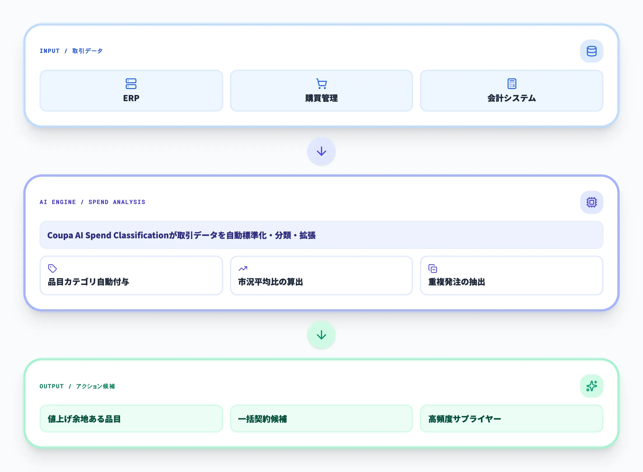
Task: Click the AI ENGINE / SPEND ANALYSIS heading
Action: (x=92, y=202)
